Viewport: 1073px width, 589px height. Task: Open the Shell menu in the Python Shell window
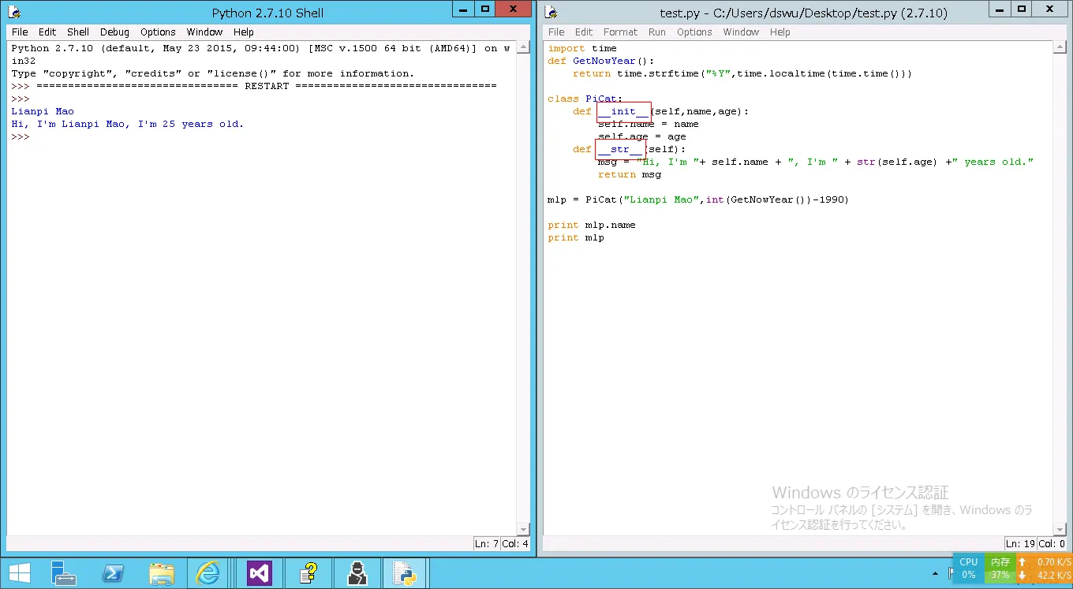[78, 32]
